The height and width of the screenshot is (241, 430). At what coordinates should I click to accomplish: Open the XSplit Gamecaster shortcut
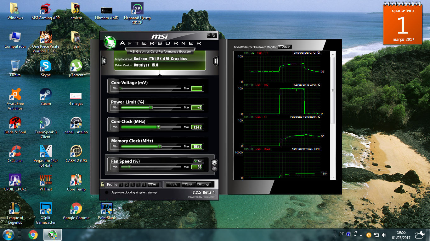(46, 213)
